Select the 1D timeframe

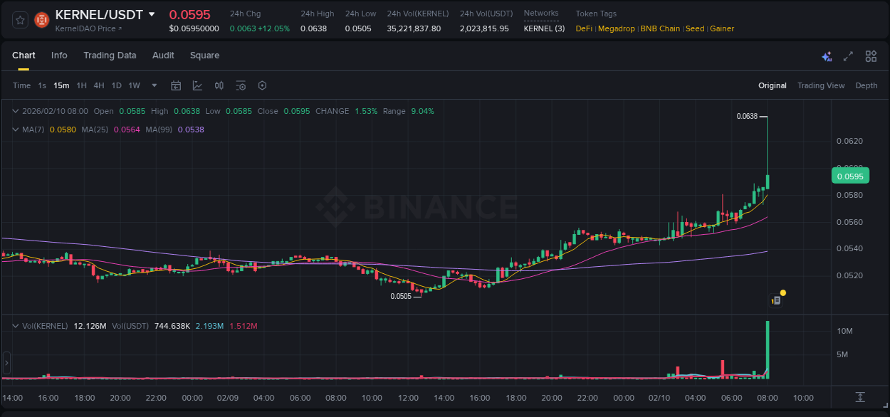[115, 85]
